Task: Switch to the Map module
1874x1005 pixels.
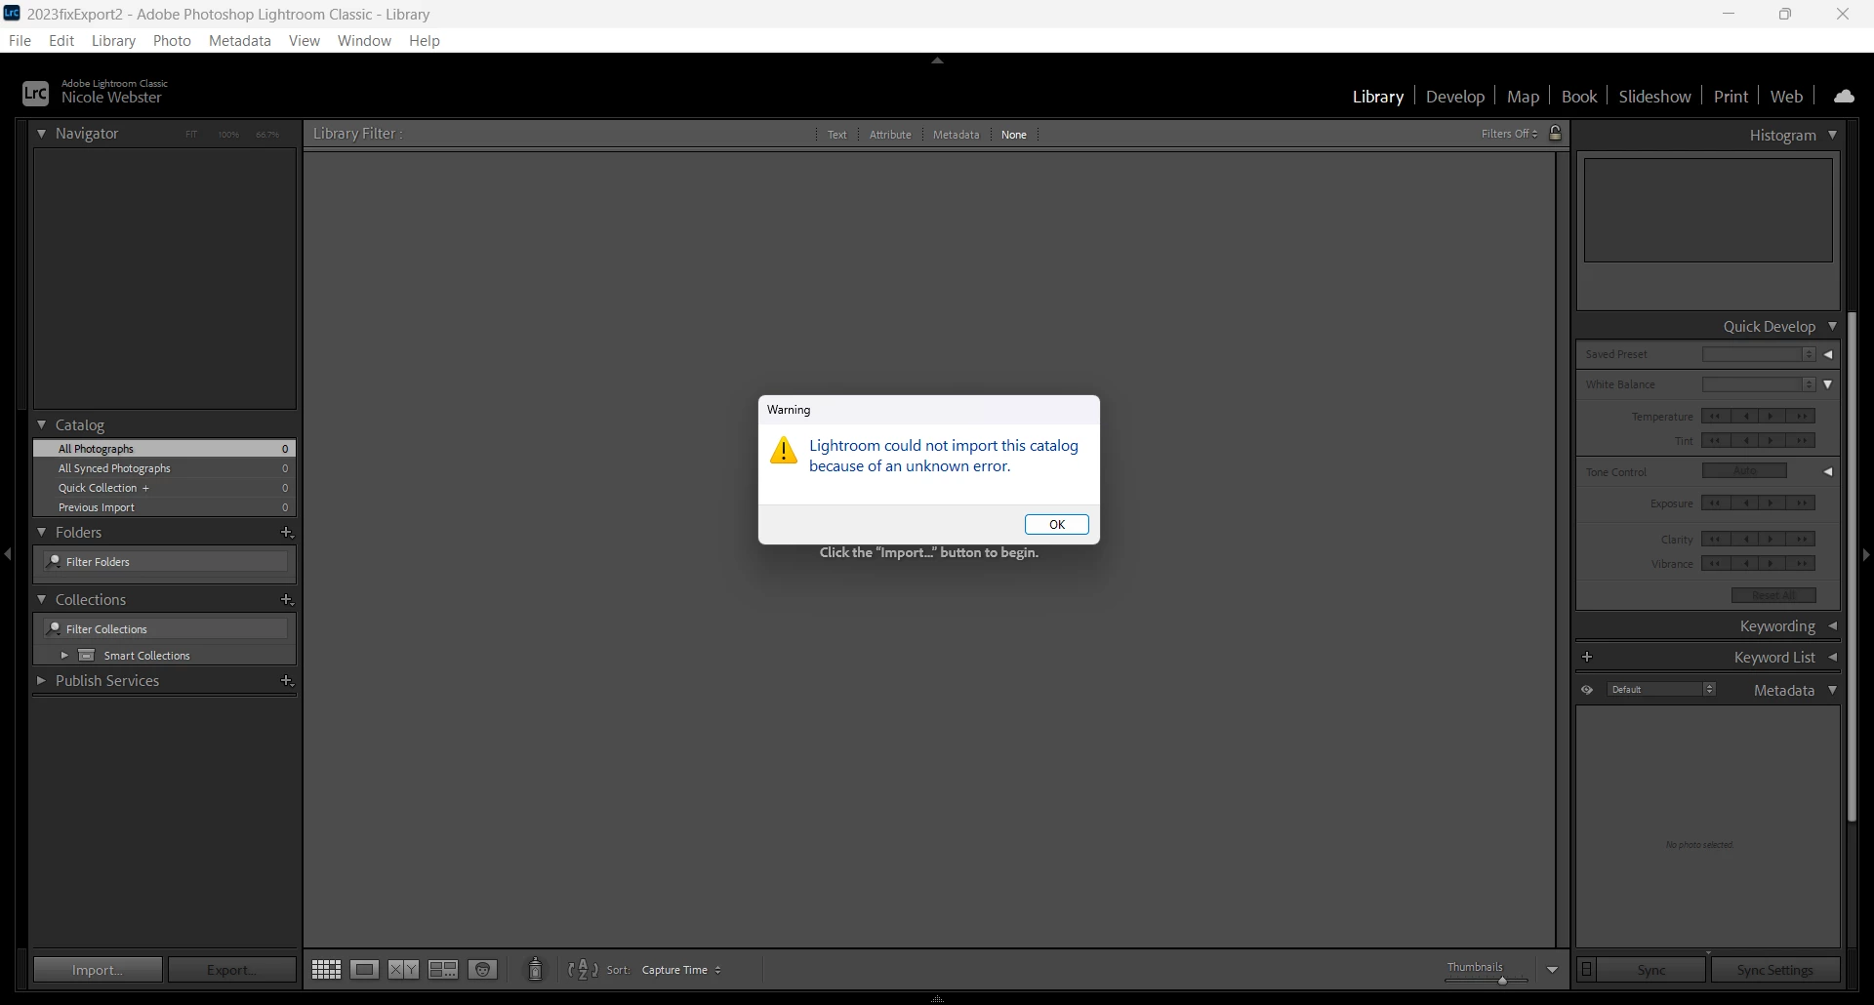Action: click(1523, 96)
